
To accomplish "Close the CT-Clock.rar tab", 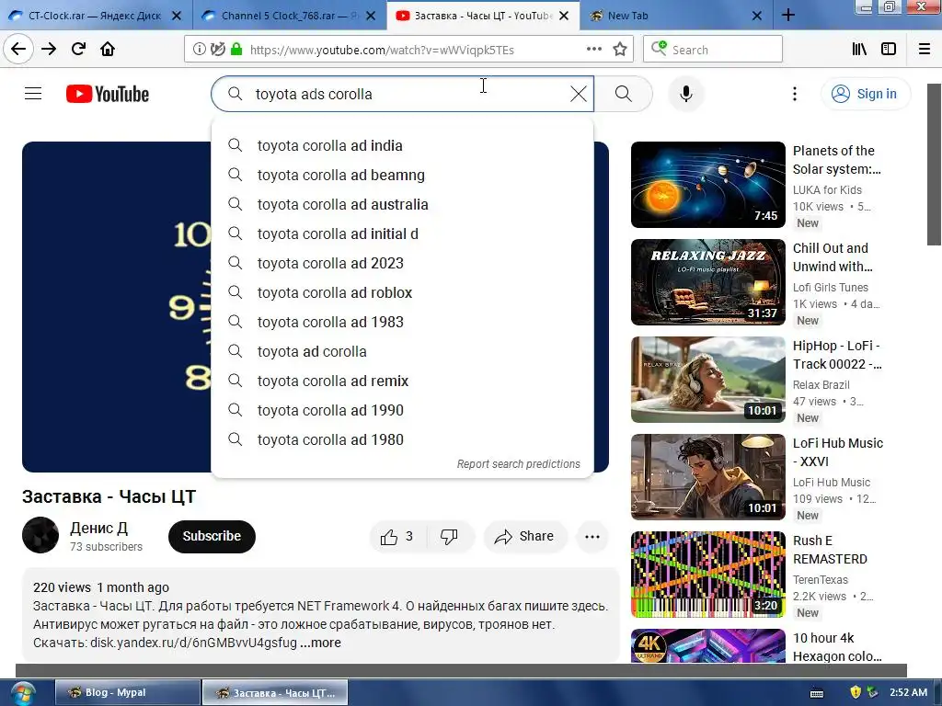I will (177, 16).
